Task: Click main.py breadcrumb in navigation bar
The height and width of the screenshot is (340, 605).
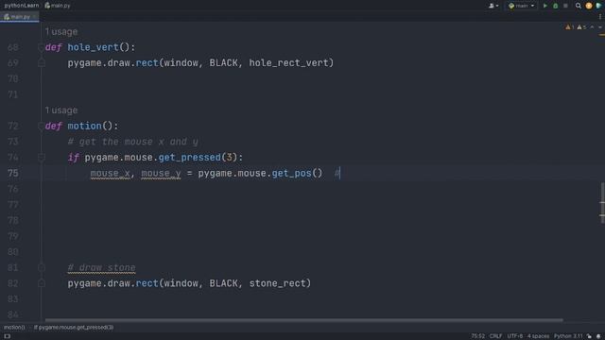Action: point(58,6)
